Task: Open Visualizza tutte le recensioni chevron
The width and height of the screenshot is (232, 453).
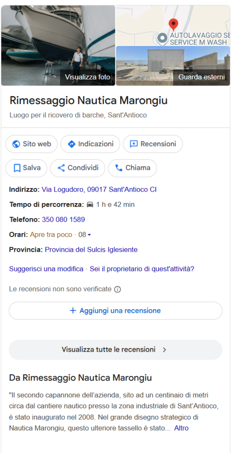Action: 164,350
